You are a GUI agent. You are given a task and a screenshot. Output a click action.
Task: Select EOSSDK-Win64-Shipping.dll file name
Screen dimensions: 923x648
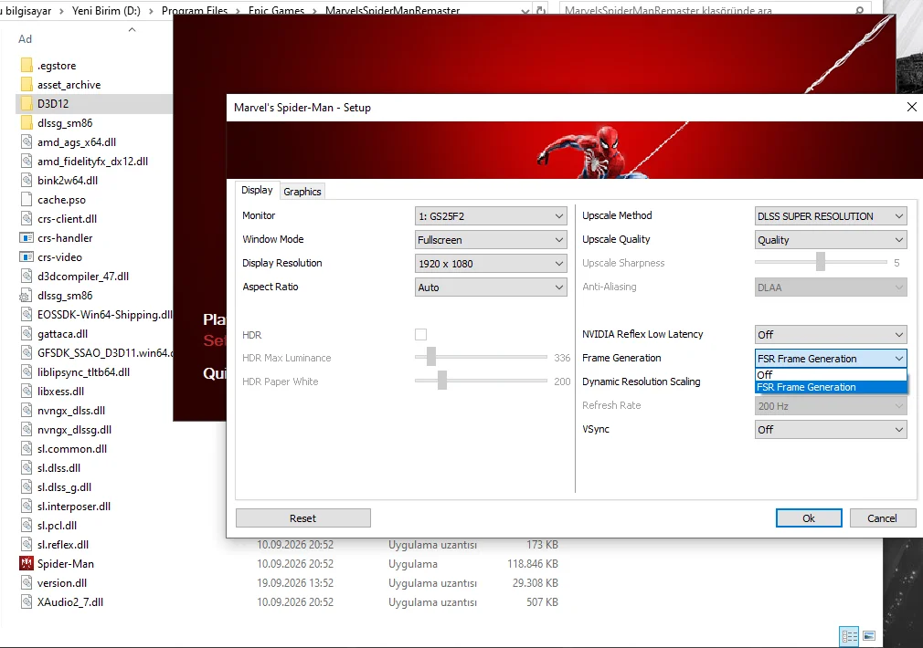(105, 315)
